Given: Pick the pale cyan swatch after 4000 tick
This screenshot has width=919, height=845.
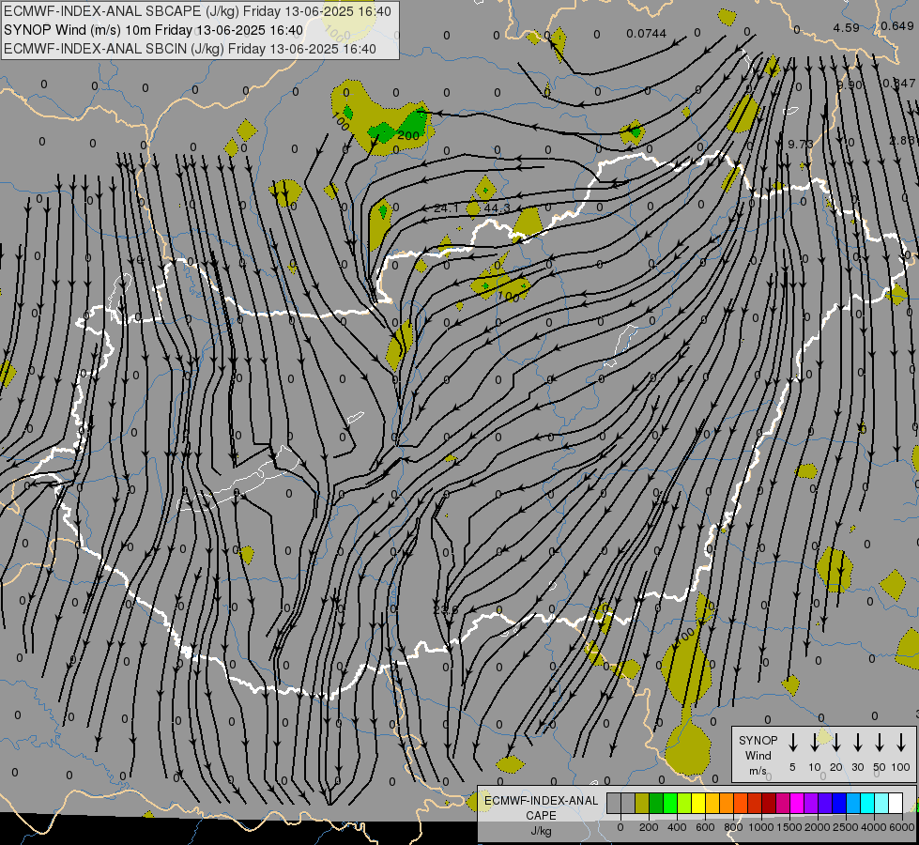Looking at the screenshot, I should click(x=881, y=803).
